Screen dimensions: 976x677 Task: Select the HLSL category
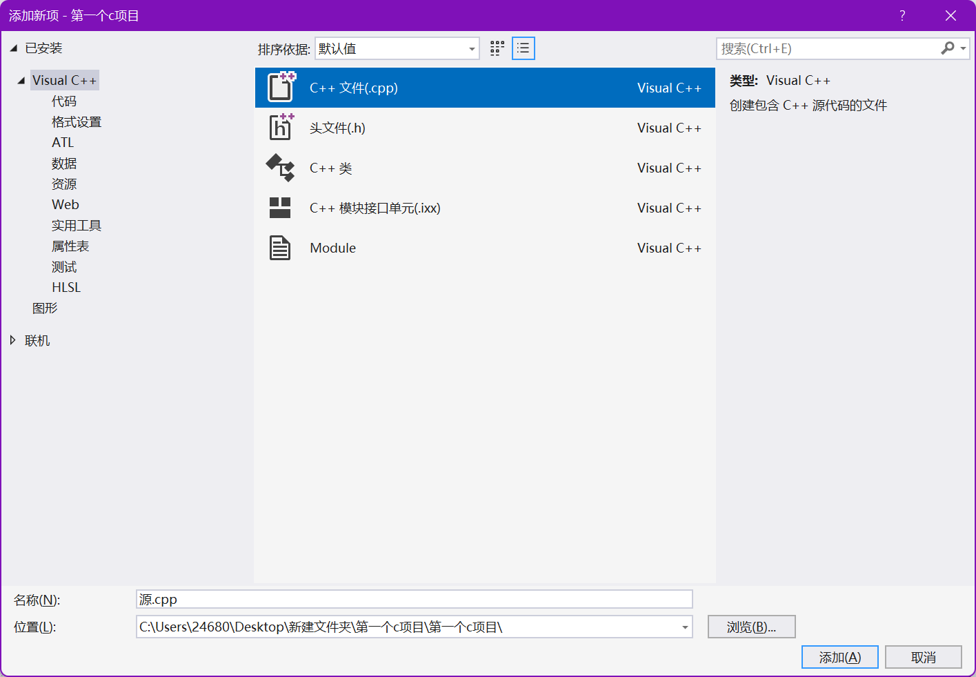click(66, 287)
